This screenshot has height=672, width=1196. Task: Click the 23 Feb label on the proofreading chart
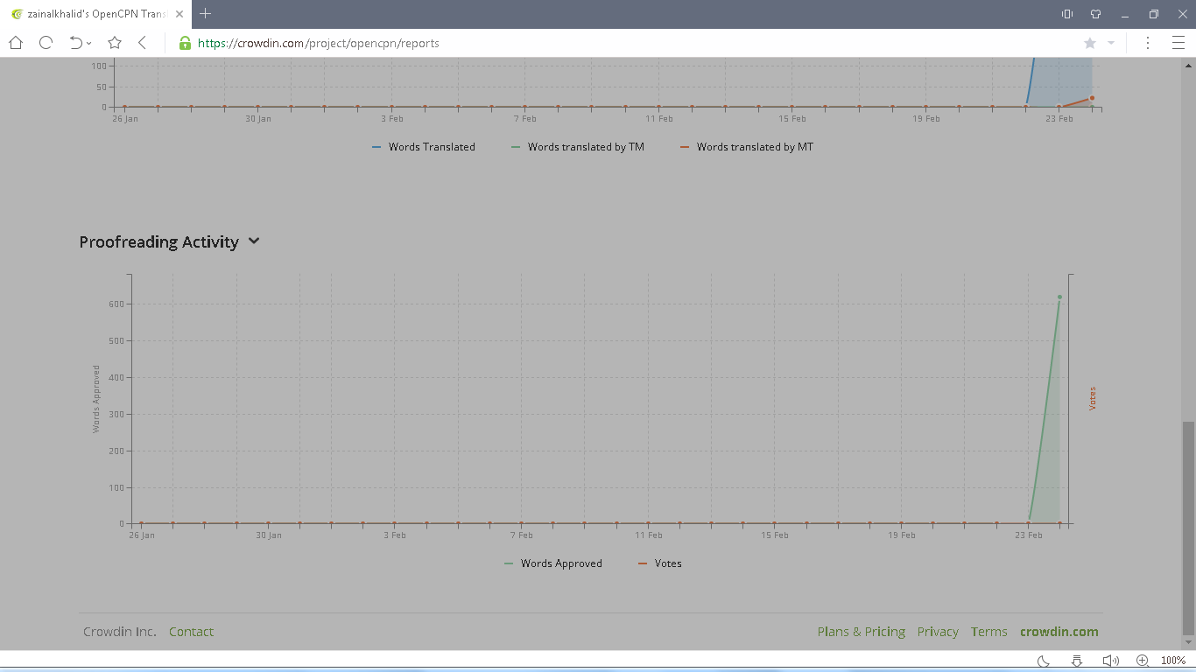click(1029, 535)
